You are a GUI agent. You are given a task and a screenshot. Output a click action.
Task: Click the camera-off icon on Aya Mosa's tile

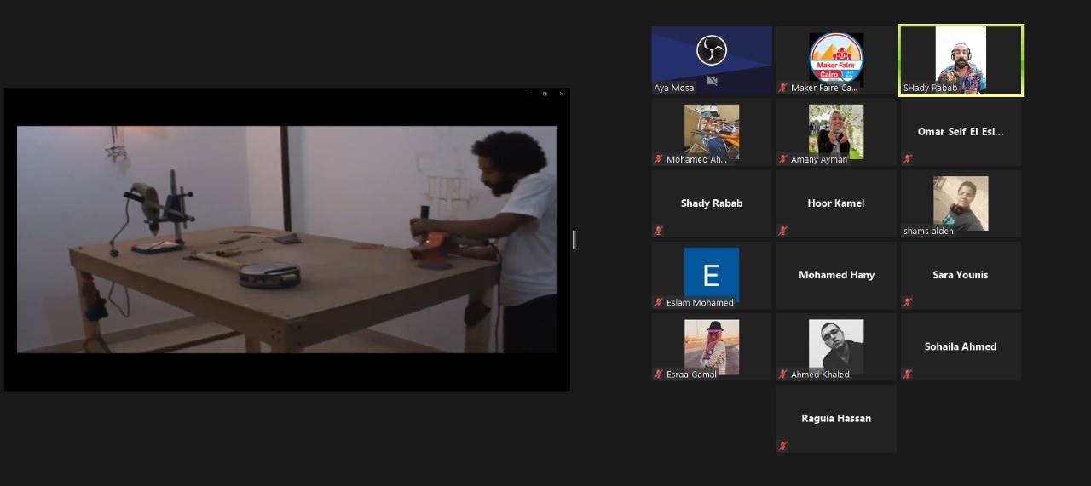coord(712,81)
